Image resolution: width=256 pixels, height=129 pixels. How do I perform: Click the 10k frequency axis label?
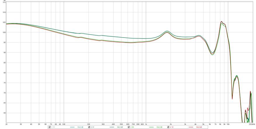(x=228, y=124)
